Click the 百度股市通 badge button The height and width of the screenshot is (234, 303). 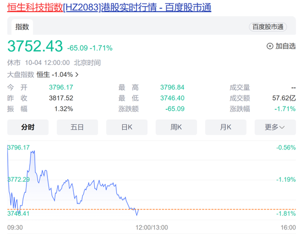pos(268,27)
